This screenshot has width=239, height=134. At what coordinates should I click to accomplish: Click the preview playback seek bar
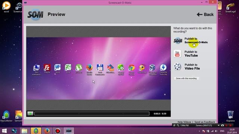[92, 114]
